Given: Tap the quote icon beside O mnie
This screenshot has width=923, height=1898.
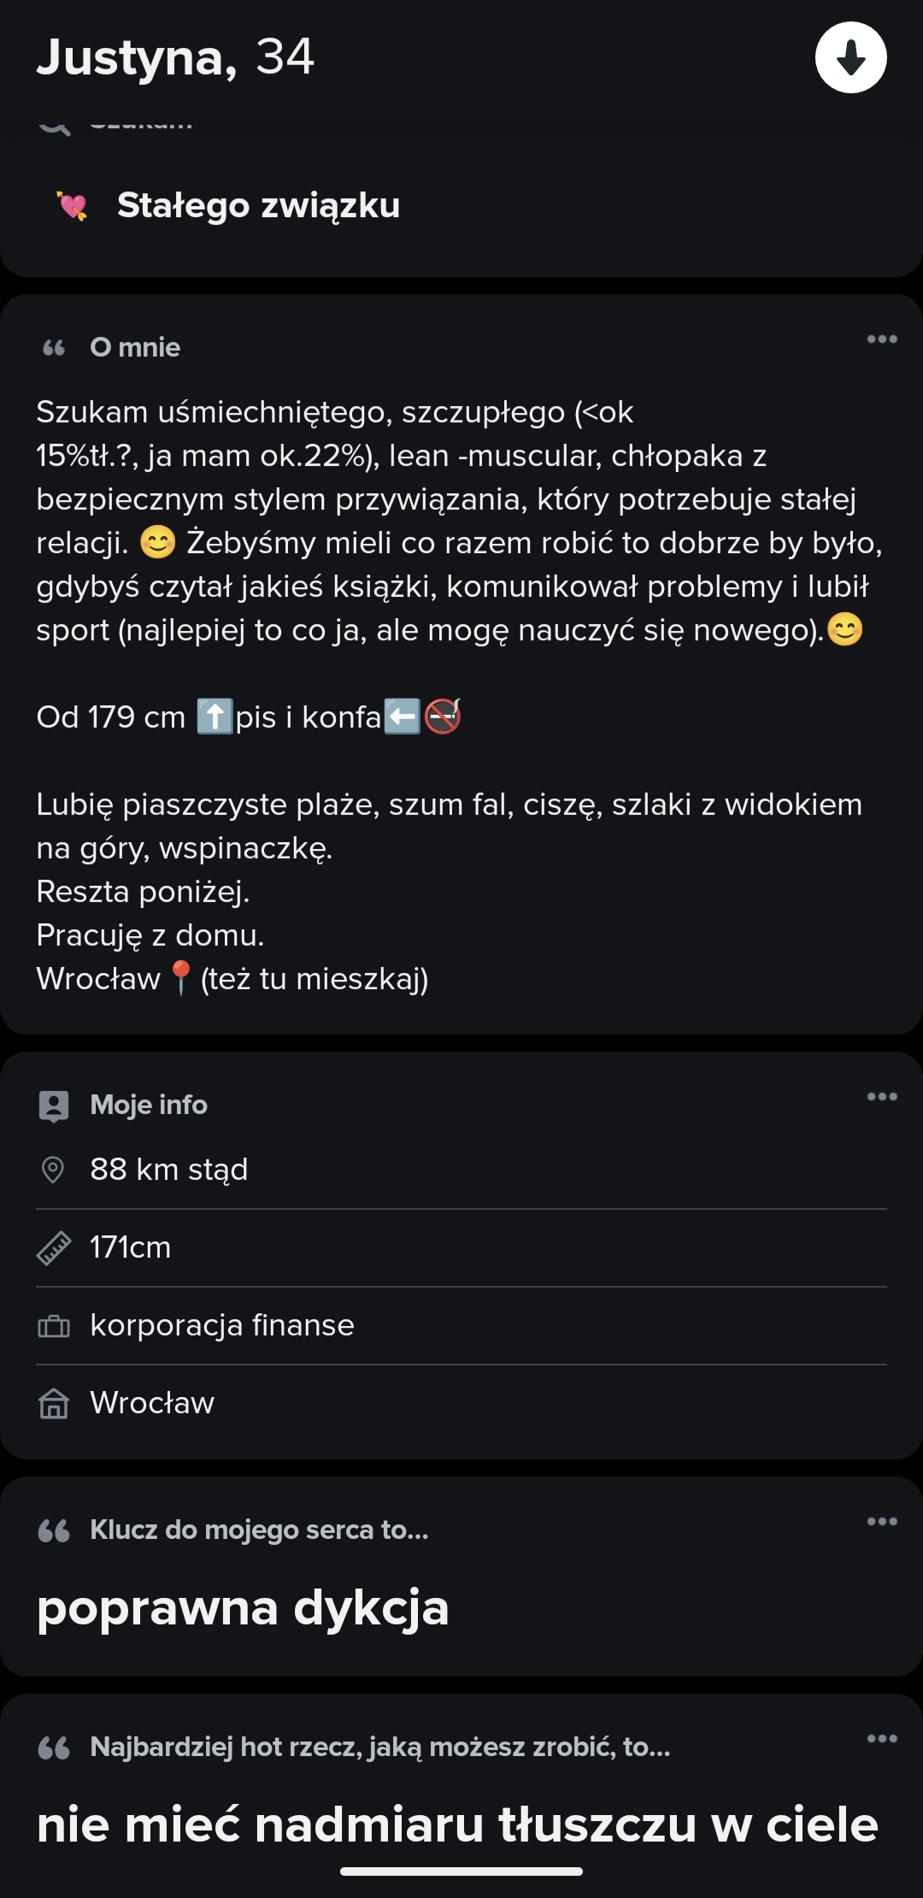Looking at the screenshot, I should click(54, 348).
